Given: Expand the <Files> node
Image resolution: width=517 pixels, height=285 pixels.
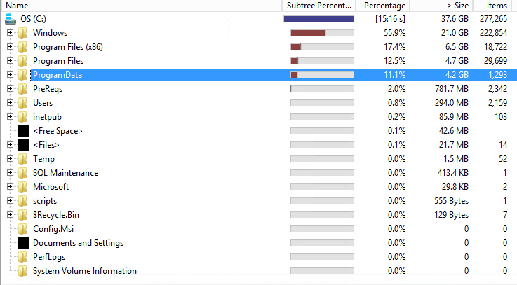Looking at the screenshot, I should click(x=11, y=144).
